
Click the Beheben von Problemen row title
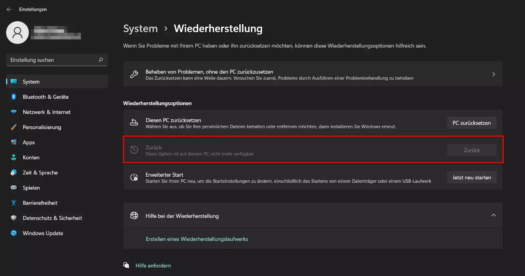(x=209, y=71)
